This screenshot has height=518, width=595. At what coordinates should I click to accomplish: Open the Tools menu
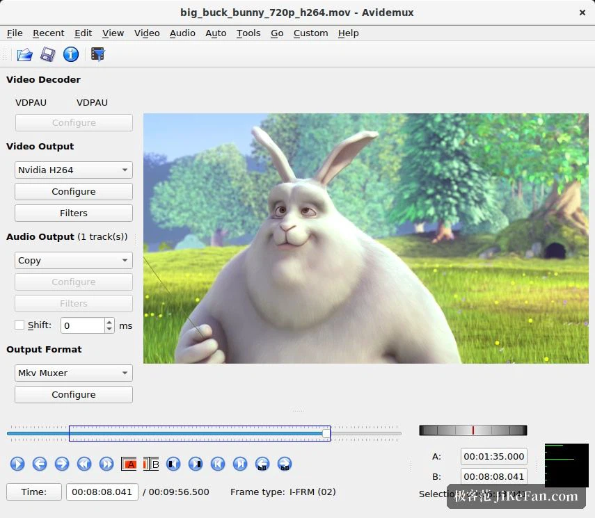[x=248, y=33]
